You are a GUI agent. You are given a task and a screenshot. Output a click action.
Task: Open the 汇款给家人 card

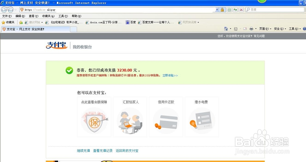click(x=130, y=117)
